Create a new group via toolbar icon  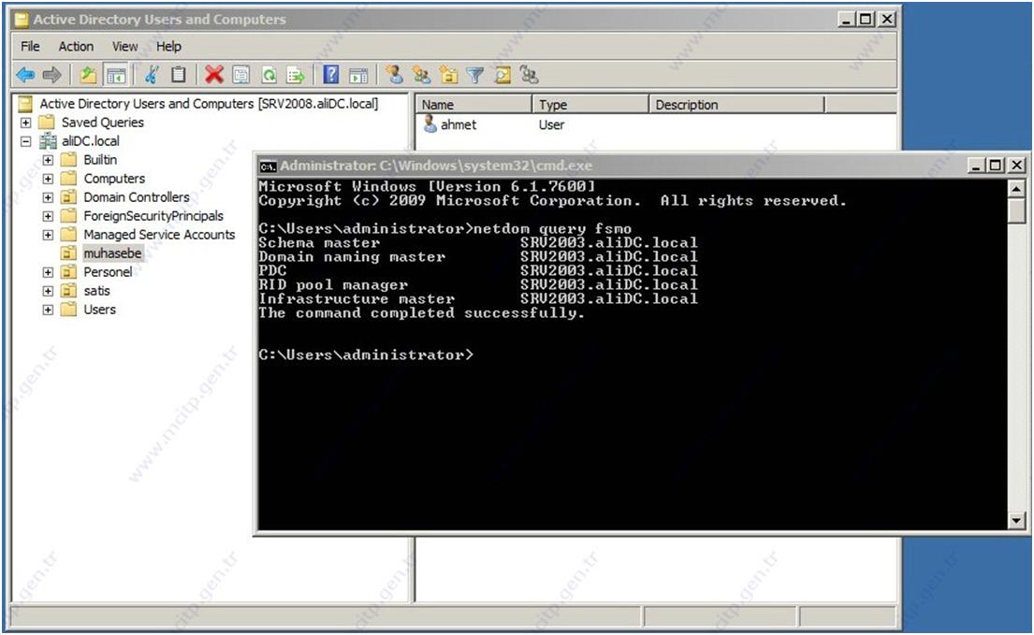pyautogui.click(x=422, y=75)
